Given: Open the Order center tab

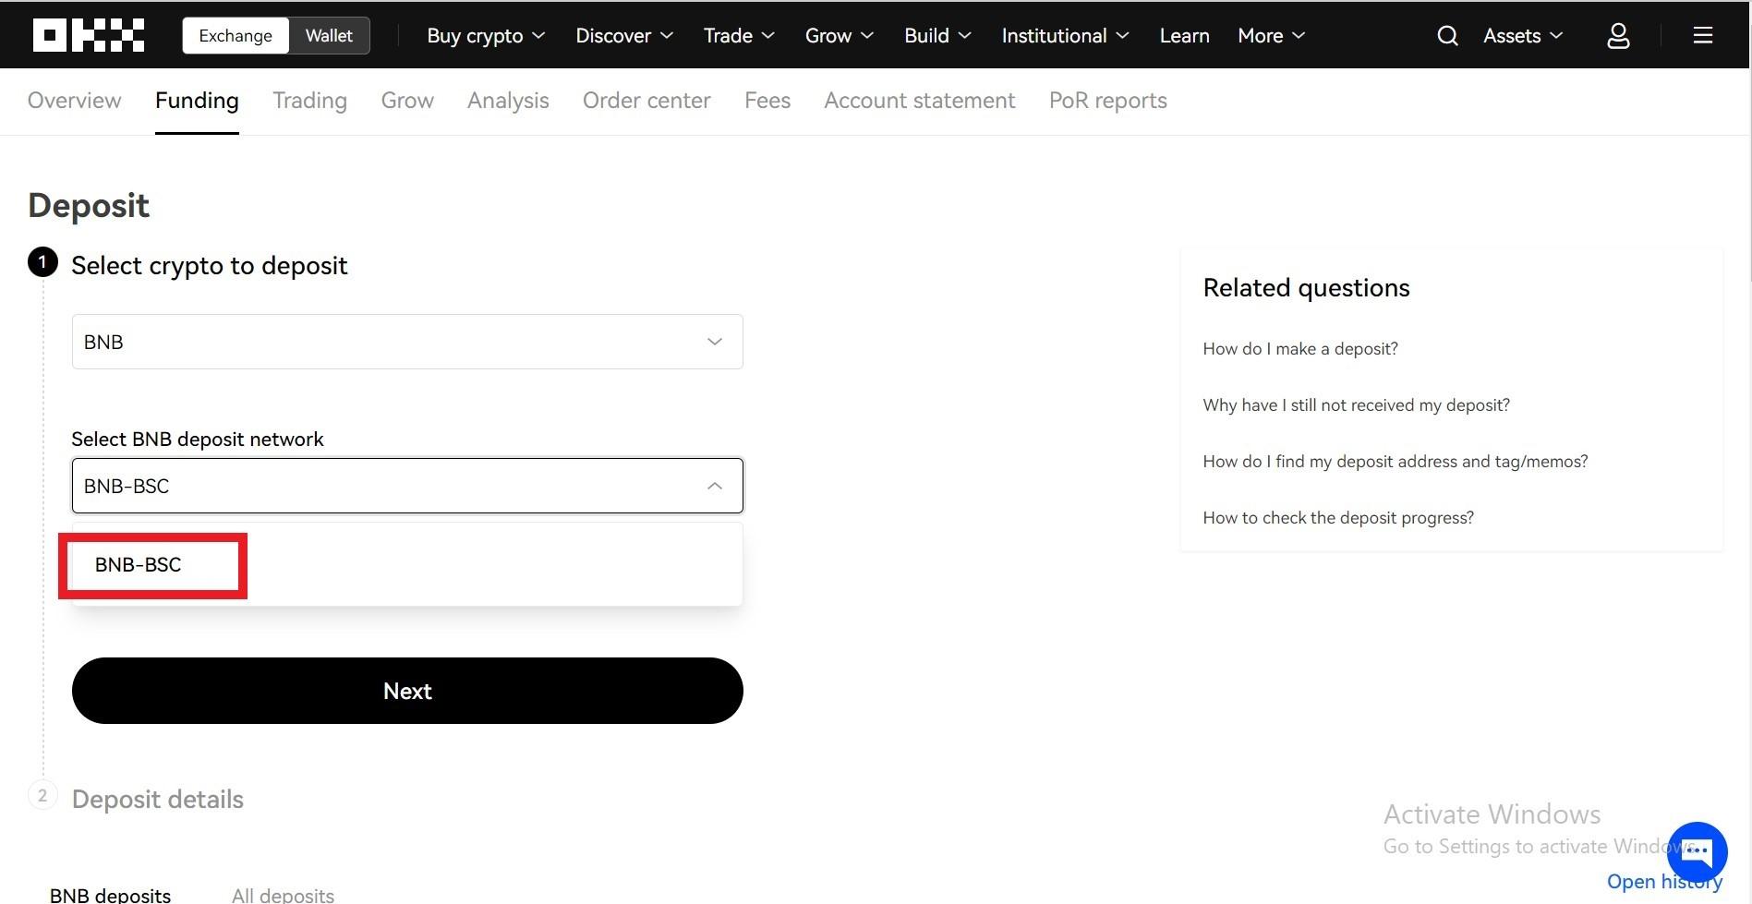Looking at the screenshot, I should 646,100.
